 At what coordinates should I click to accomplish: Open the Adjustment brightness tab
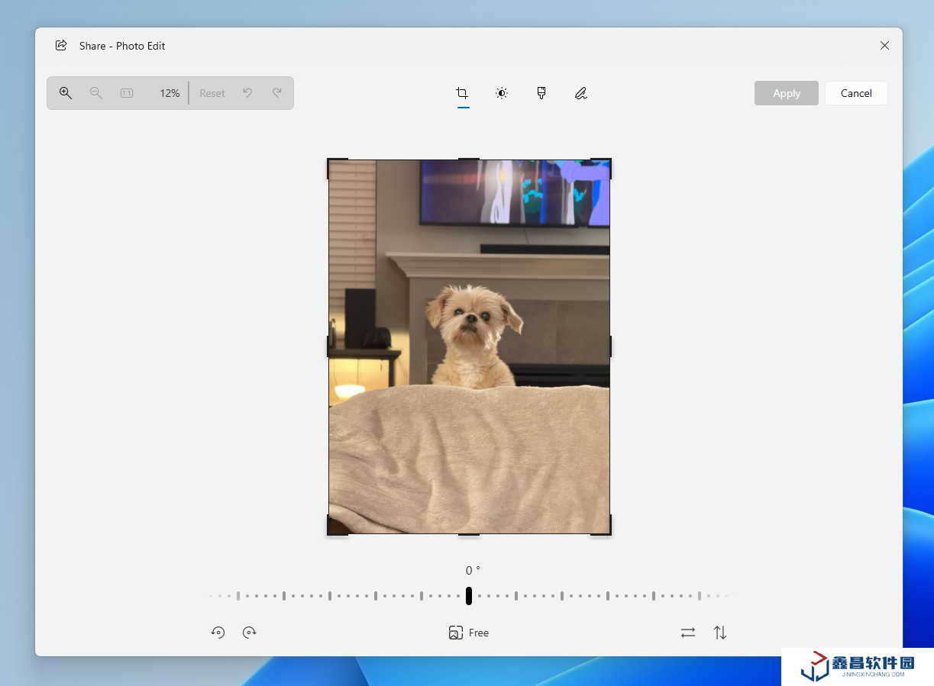[x=502, y=93]
